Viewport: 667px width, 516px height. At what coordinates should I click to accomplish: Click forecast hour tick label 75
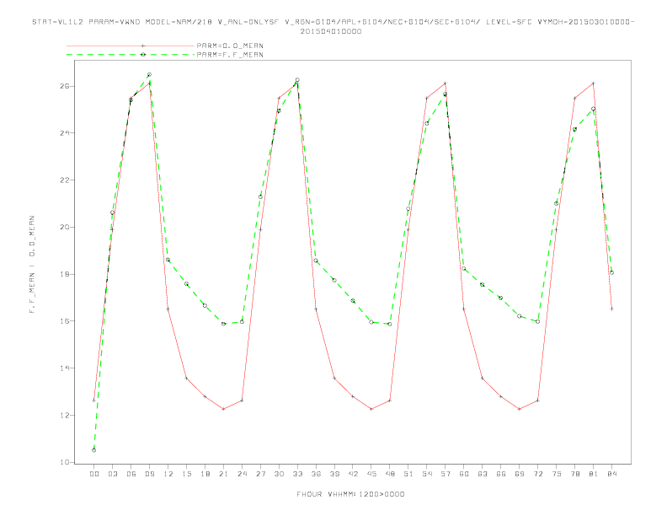(x=557, y=474)
